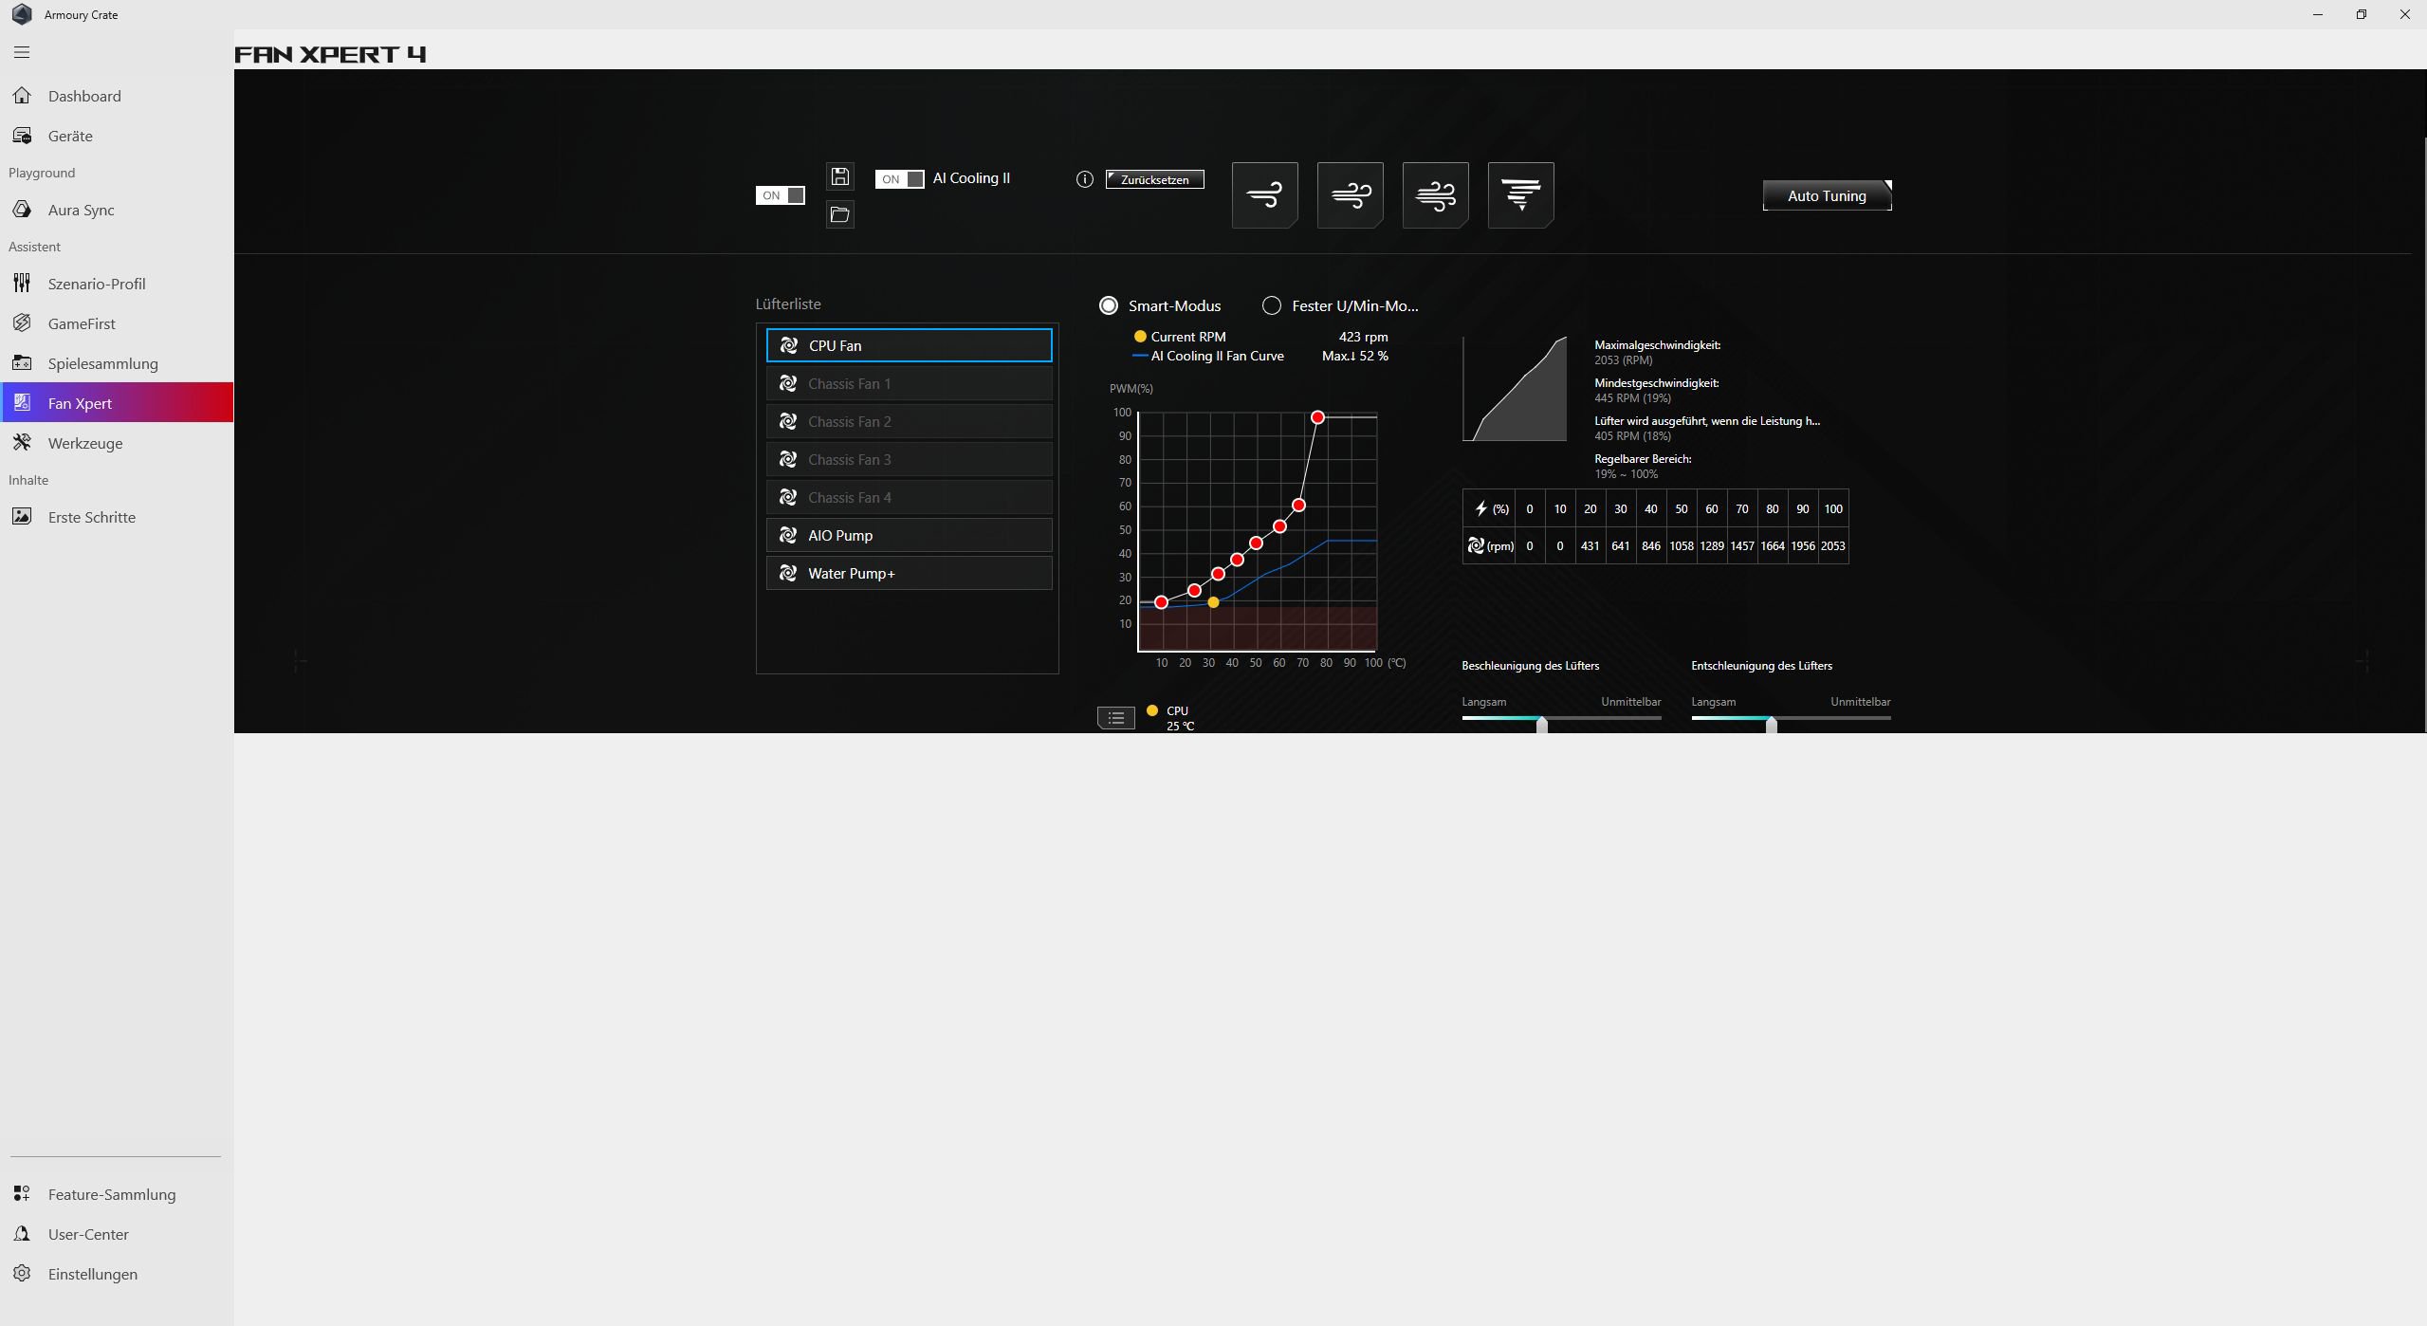Screen dimensions: 2427x1326
Task: Select the Full Speed fan profile icon
Action: [1521, 194]
